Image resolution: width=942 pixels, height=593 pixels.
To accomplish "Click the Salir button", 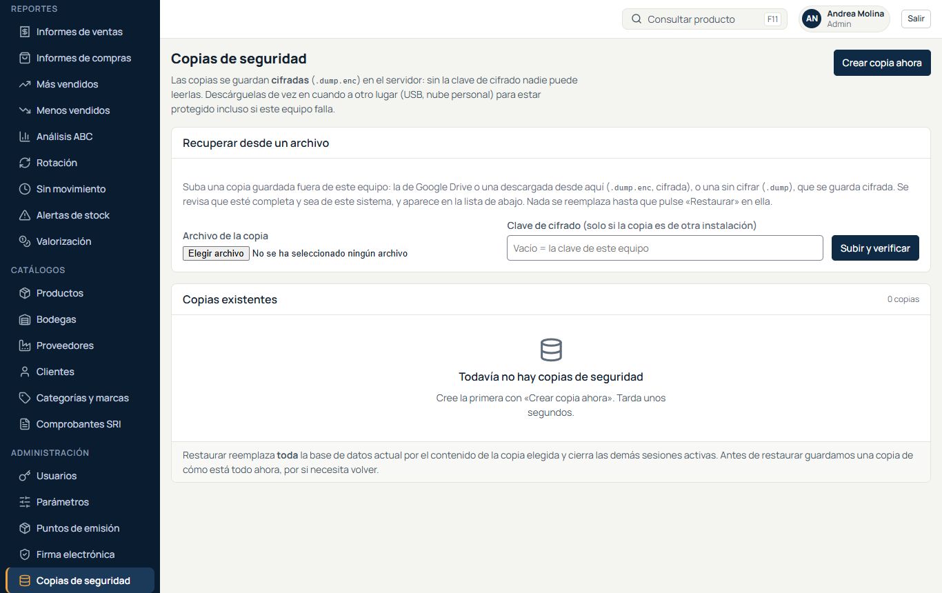I will click(x=916, y=19).
